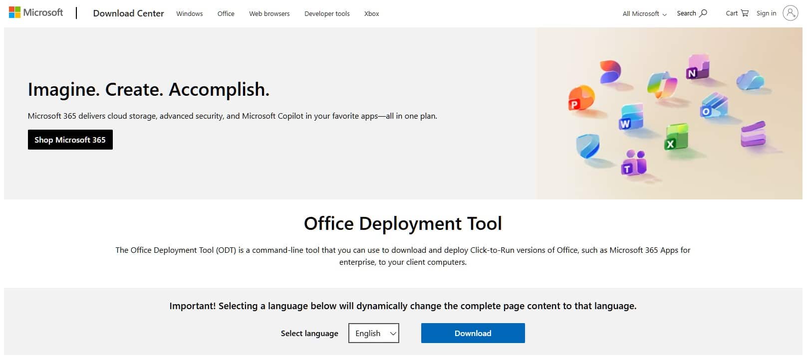The width and height of the screenshot is (809, 362).
Task: Click the Teams icon in the banner
Action: click(x=633, y=163)
